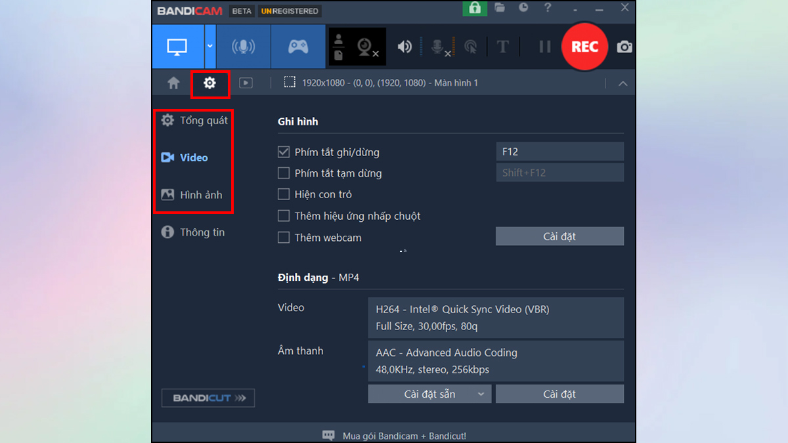Screen dimensions: 788x443
Task: Enable Thêm webcam checkbox
Action: pos(284,238)
